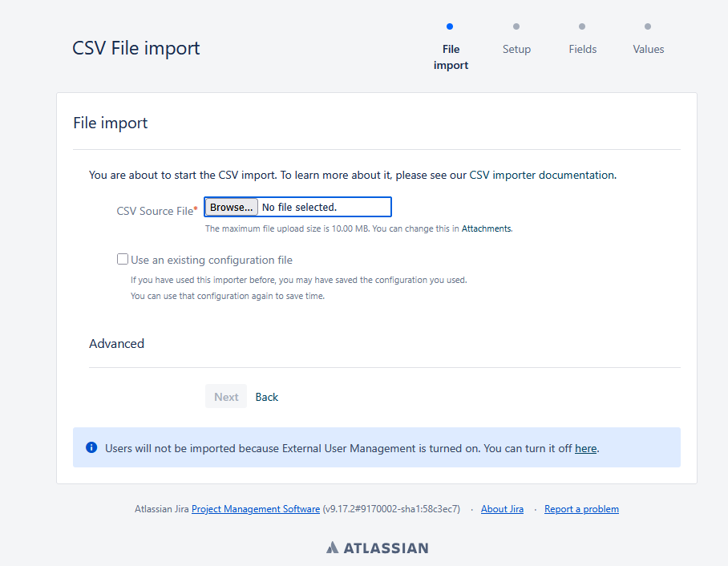
Task: Click the grey dot above Values
Action: tap(648, 26)
